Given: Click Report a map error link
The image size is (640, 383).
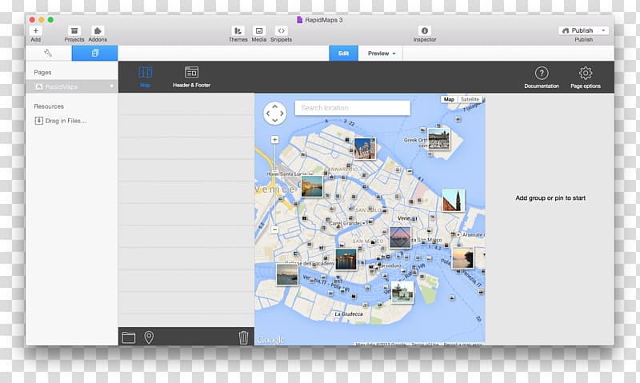Looking at the screenshot, I should 463,345.
